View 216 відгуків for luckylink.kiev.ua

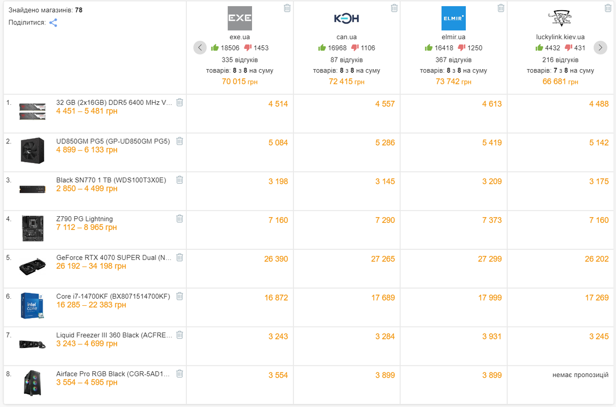561,60
